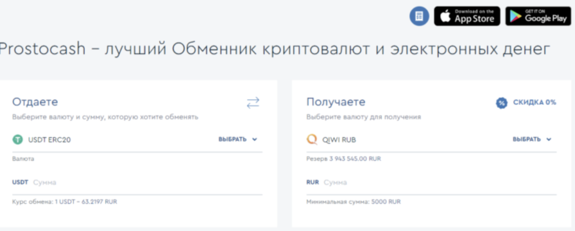Screen dimensions: 575x231
Task: Click the Минимальная сумма 5000 RUR note
Action: pyautogui.click(x=353, y=201)
